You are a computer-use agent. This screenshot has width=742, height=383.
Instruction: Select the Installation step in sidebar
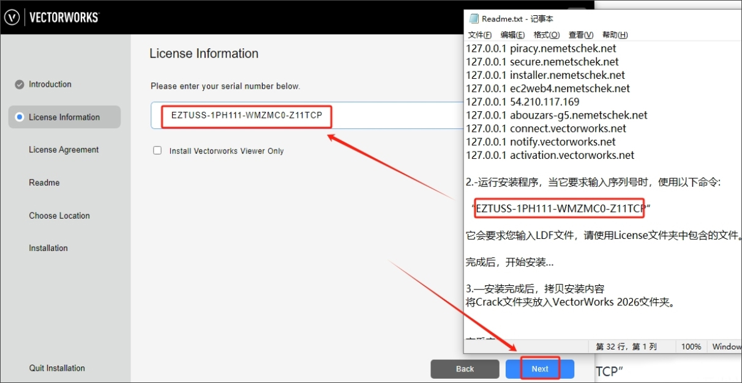coord(48,248)
